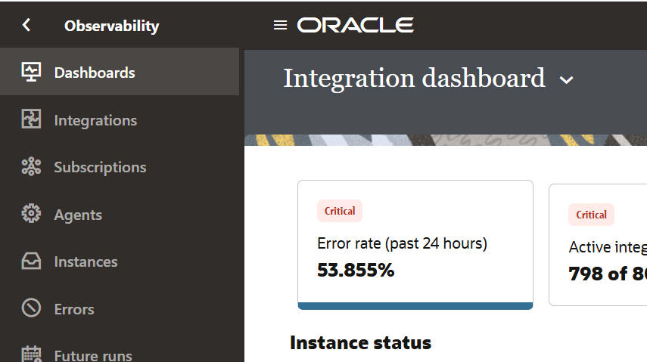647x362 pixels.
Task: Click the Instances inbox tray icon
Action: click(31, 261)
